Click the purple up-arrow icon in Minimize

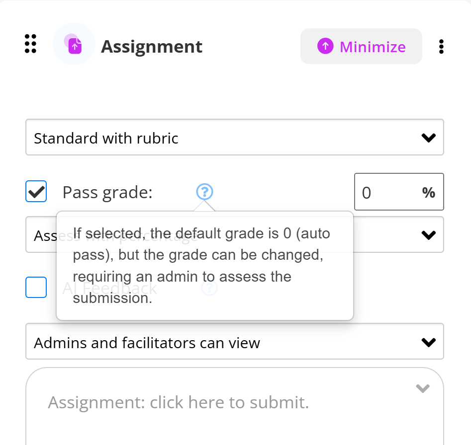(x=325, y=47)
